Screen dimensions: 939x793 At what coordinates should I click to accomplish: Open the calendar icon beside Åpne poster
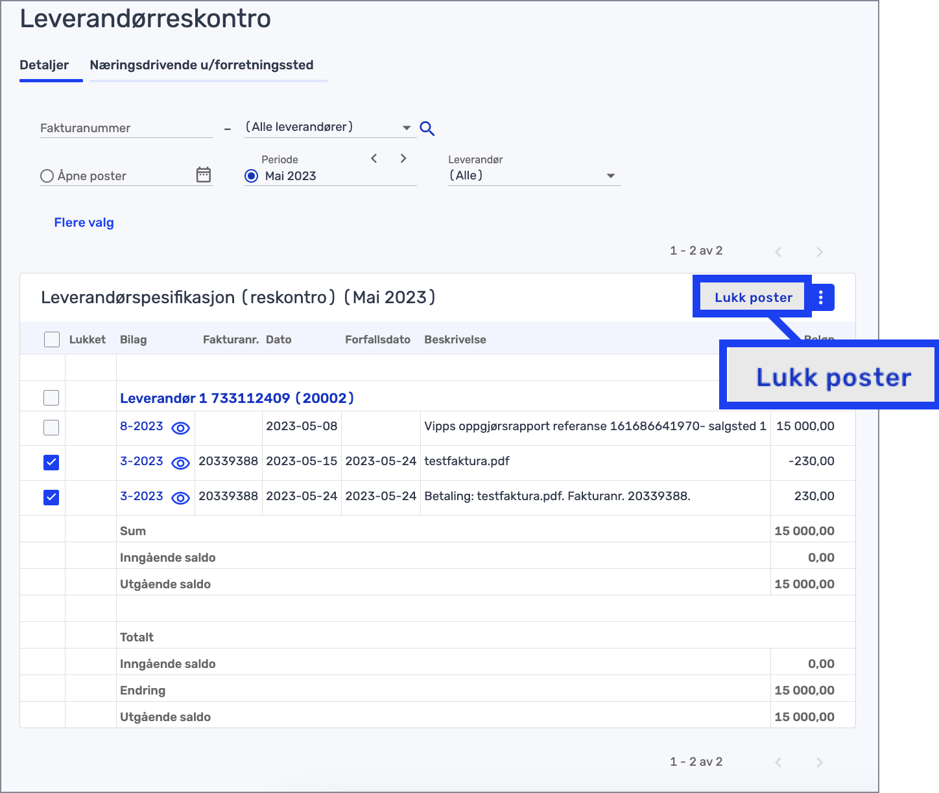point(204,174)
